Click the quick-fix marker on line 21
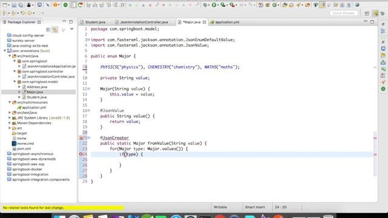Viewport: 388px width, 218px height. point(81,138)
